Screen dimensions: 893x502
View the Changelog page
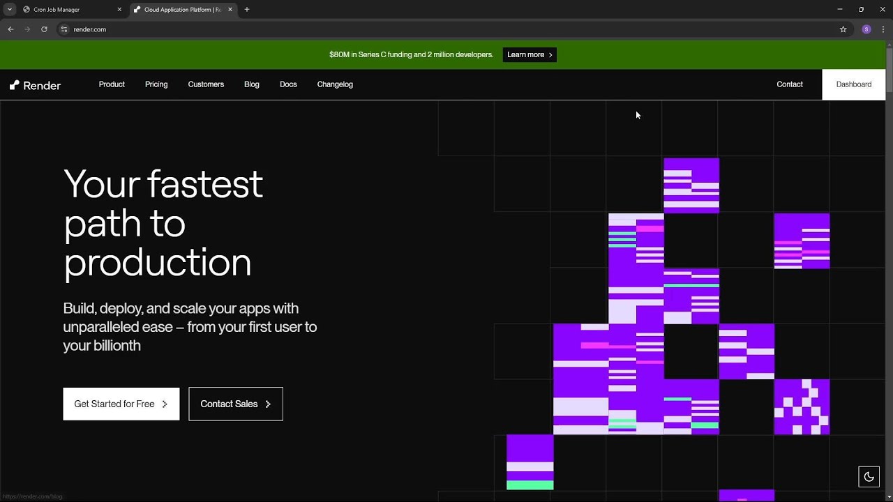(x=335, y=84)
